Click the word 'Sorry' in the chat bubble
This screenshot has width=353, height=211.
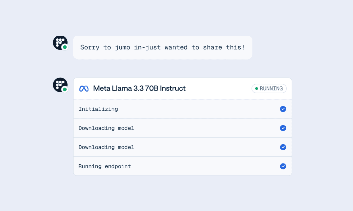90,47
